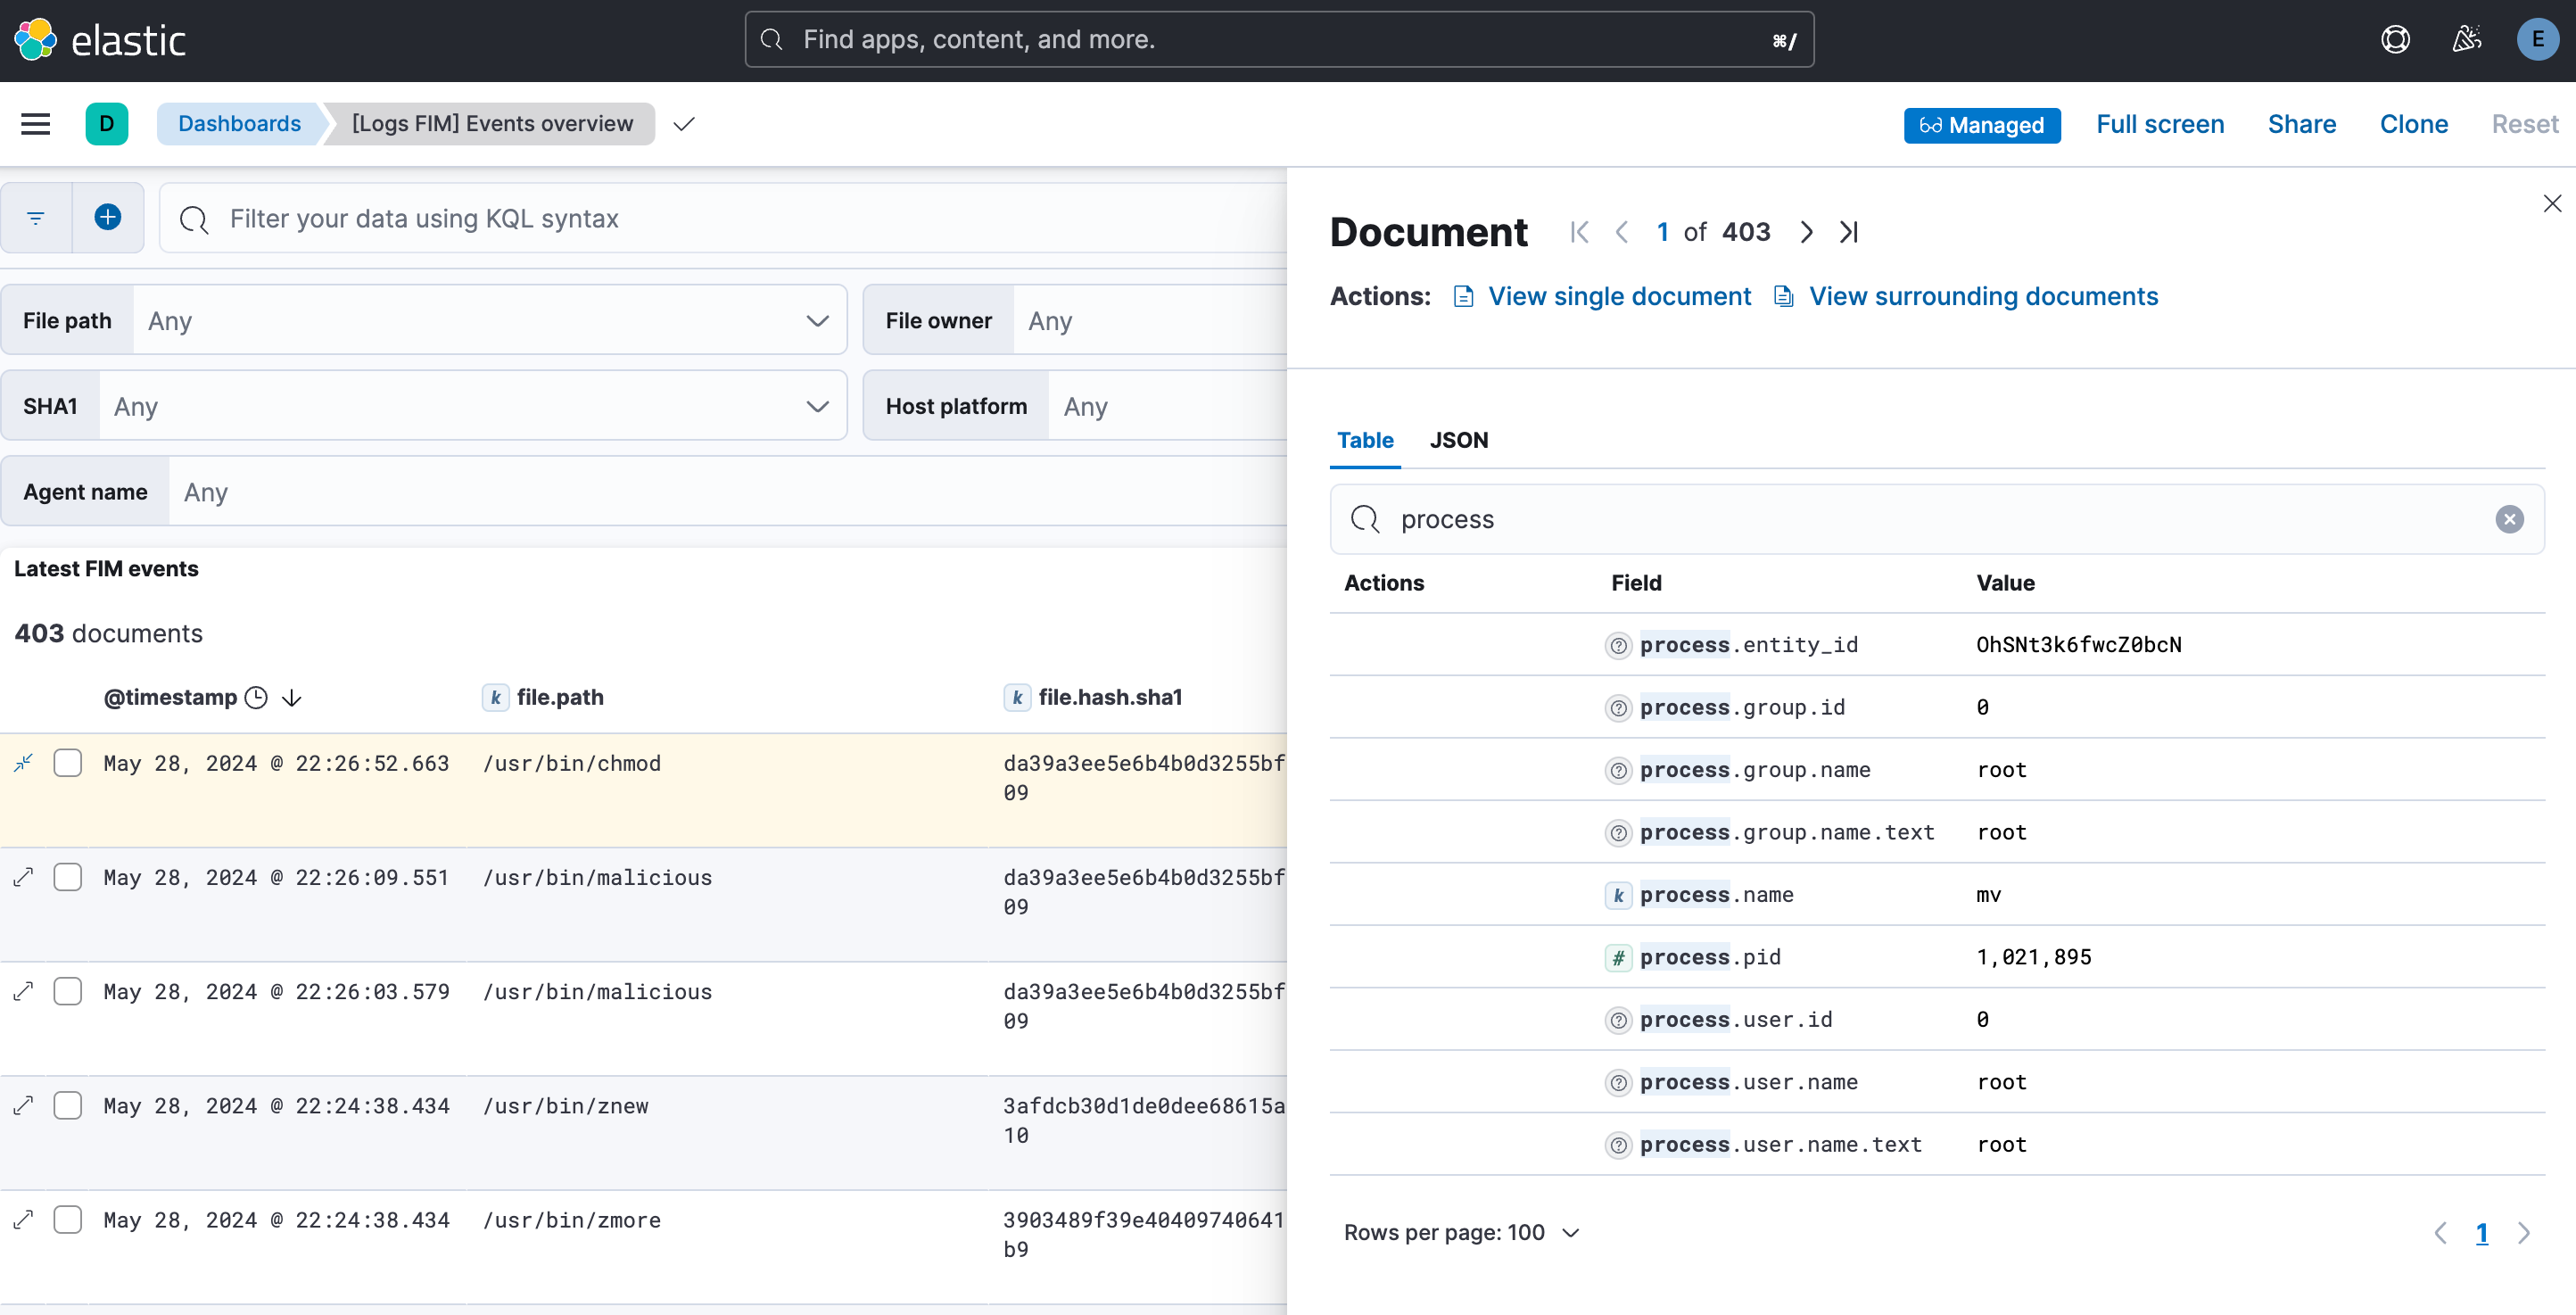Click the Reset button

[2524, 124]
